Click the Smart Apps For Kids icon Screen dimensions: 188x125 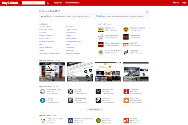pyautogui.click(x=43, y=121)
